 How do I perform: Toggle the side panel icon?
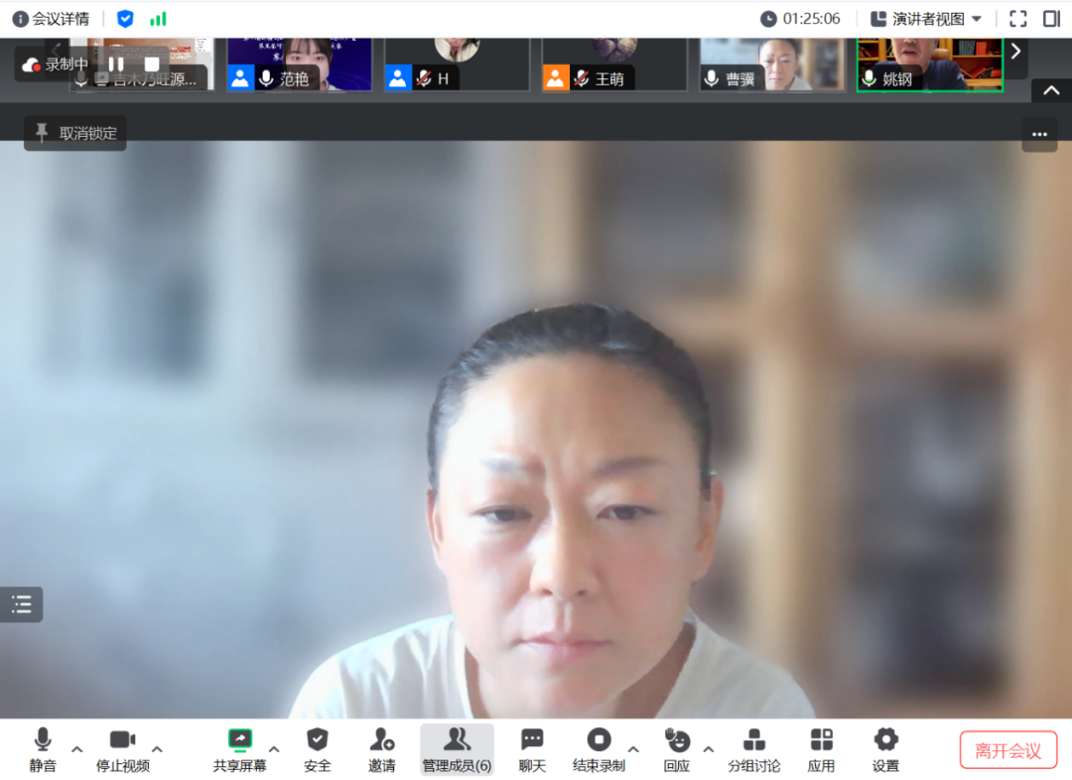click(1051, 19)
